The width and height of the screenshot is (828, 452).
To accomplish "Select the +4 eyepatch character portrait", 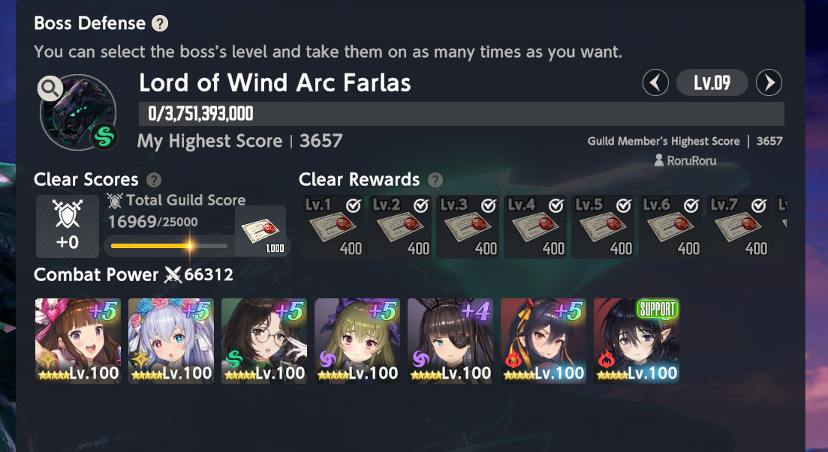I will click(x=450, y=341).
